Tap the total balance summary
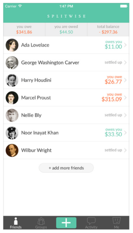The width and height of the screenshot is (133, 233). point(108,30)
